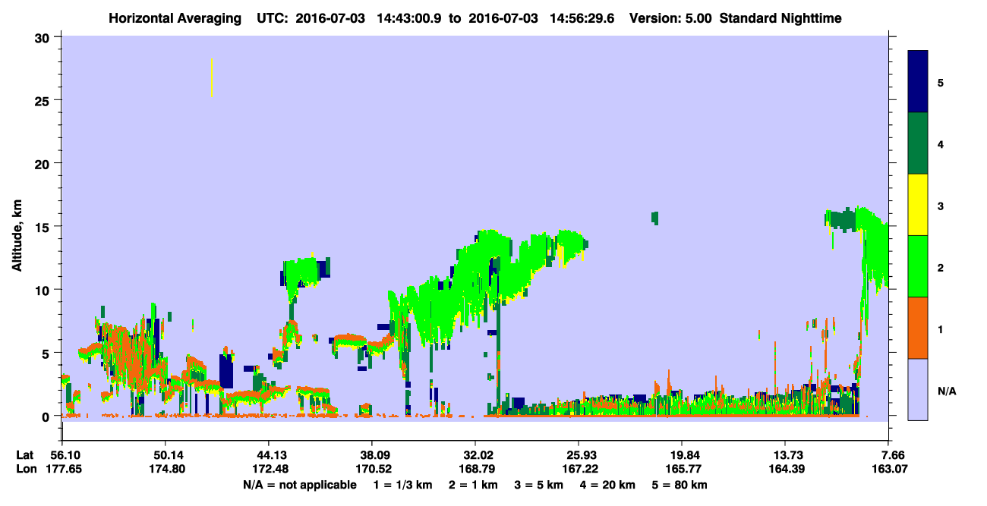Click the '3 = 5 km' legend text
987x506 pixels.
pyautogui.click(x=538, y=484)
